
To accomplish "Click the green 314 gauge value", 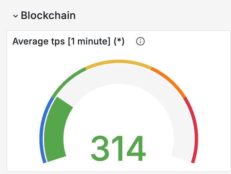I will click(x=118, y=148).
